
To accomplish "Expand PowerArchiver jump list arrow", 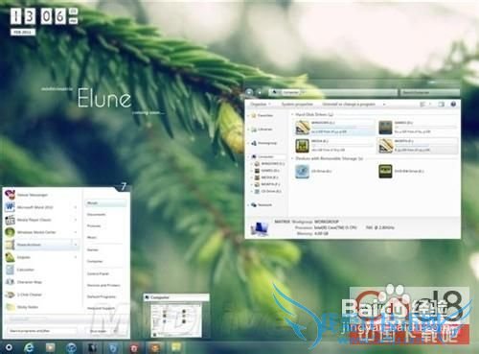I will point(76,245).
